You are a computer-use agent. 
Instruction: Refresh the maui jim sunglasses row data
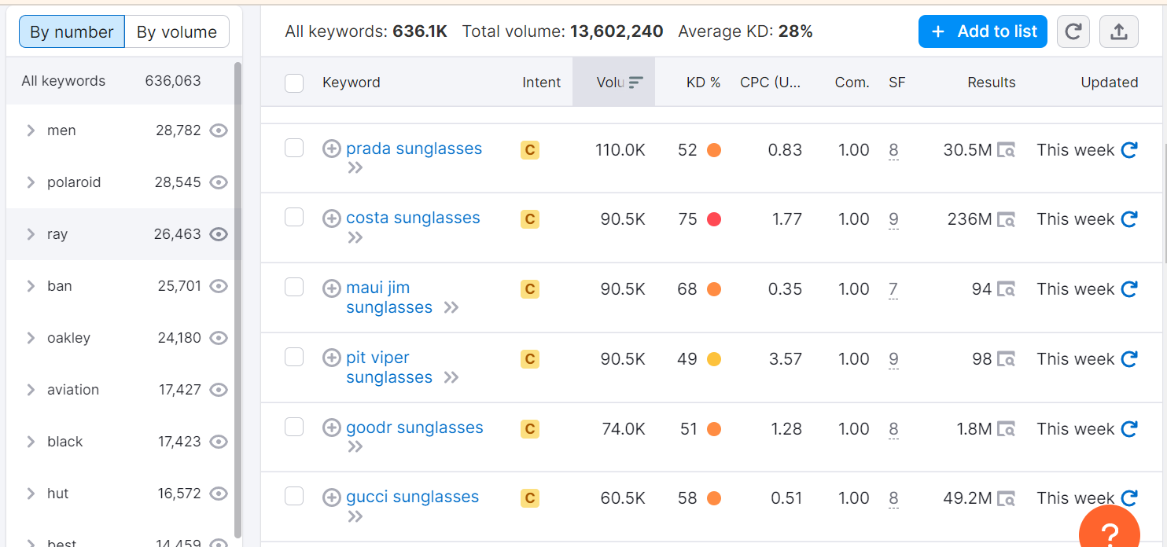point(1129,289)
